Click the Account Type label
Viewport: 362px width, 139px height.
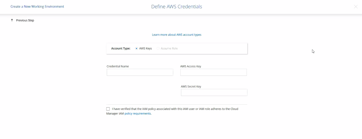click(x=121, y=48)
